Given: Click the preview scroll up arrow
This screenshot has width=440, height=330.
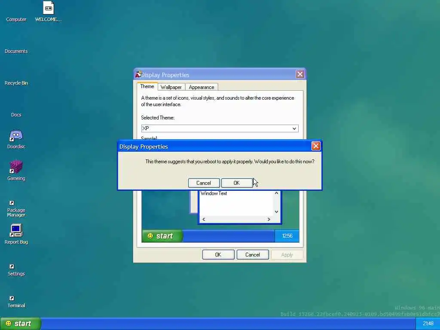Looking at the screenshot, I should 276,193.
